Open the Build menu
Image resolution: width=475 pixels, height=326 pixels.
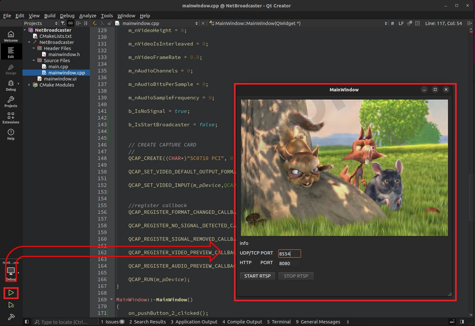(x=50, y=15)
